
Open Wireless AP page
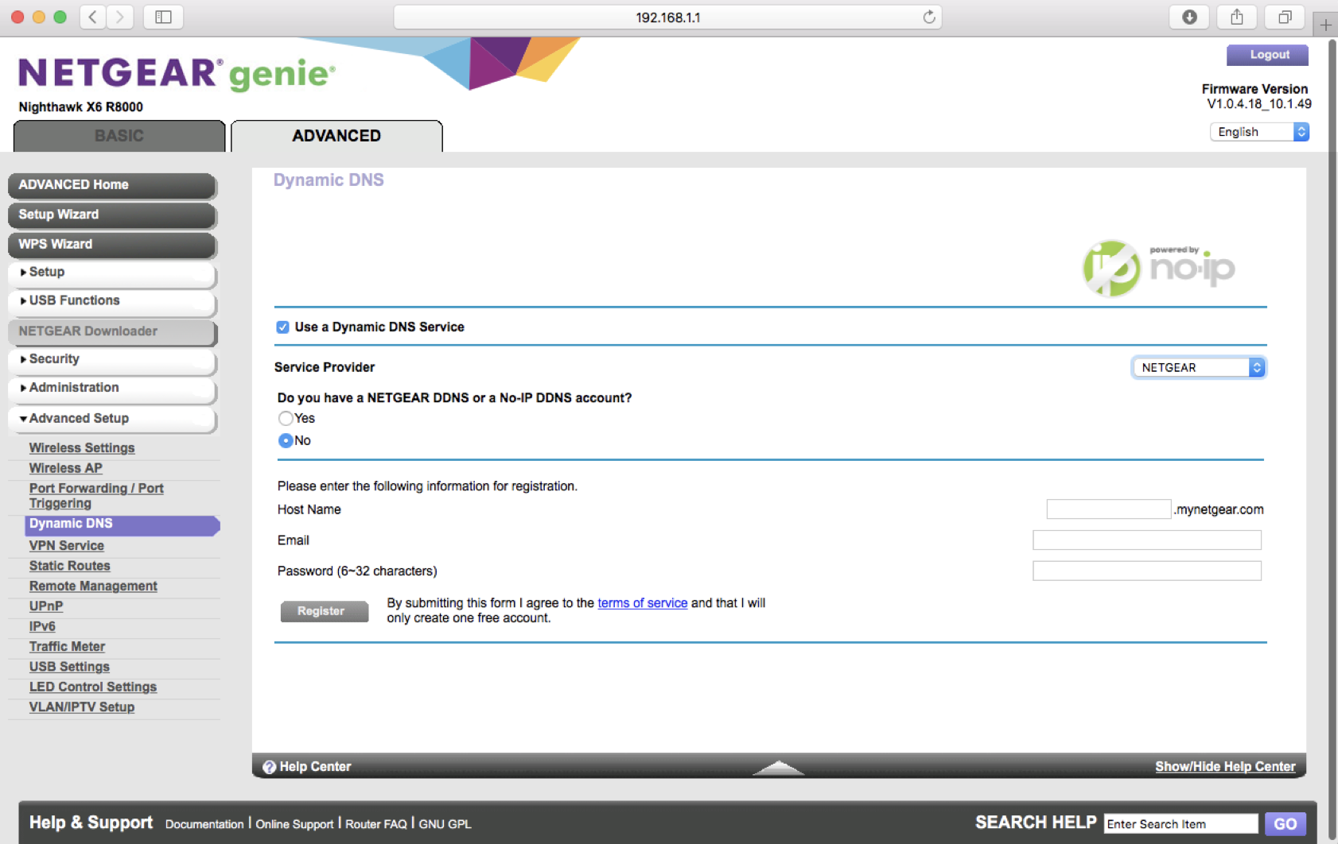tap(66, 469)
